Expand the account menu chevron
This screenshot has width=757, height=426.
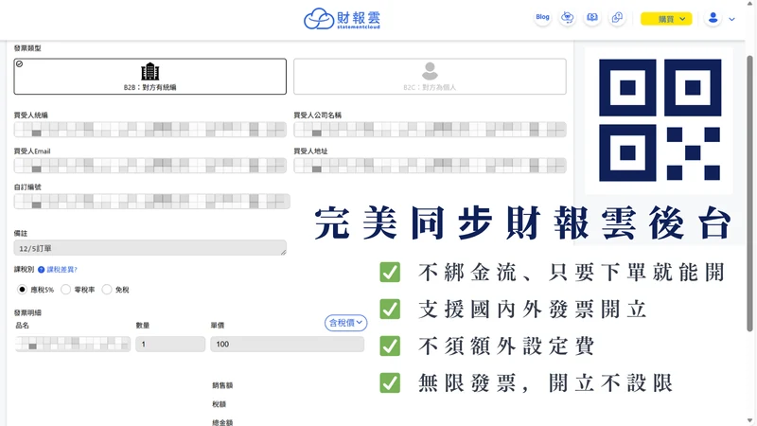731,19
